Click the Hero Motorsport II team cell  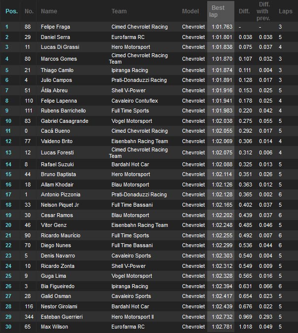point(133,317)
